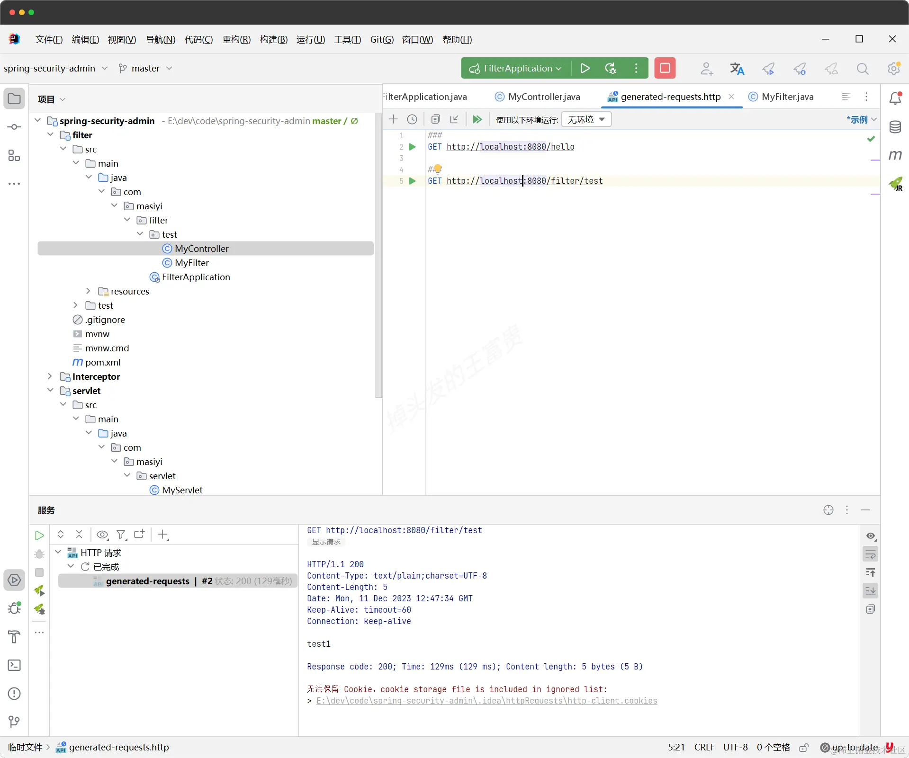Collapse the servlet module node

pyautogui.click(x=51, y=391)
